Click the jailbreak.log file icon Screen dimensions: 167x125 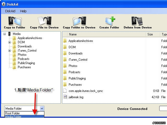(x=65, y=97)
